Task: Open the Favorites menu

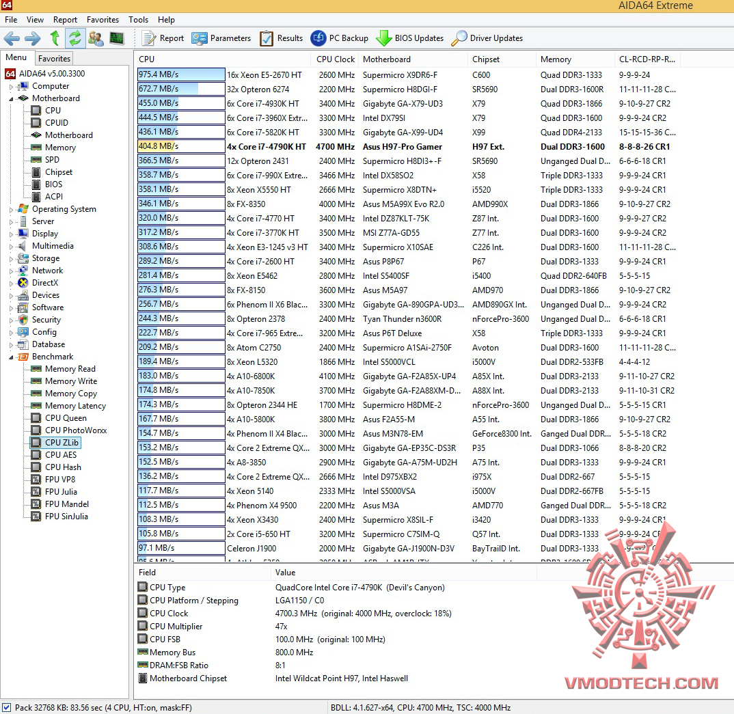Action: coord(103,20)
